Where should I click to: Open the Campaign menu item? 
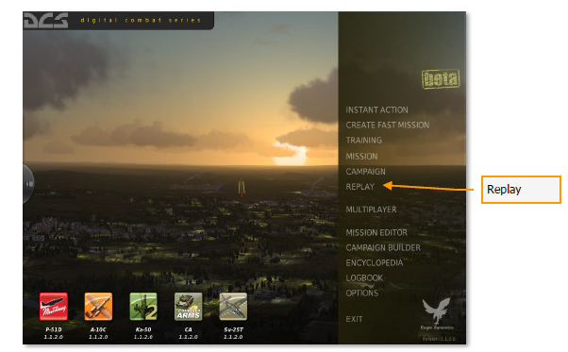pyautogui.click(x=365, y=172)
